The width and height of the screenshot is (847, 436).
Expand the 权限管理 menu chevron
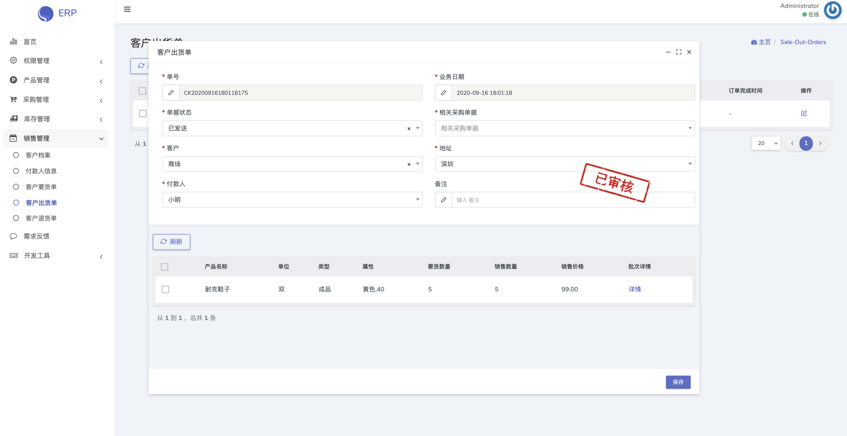(x=101, y=62)
